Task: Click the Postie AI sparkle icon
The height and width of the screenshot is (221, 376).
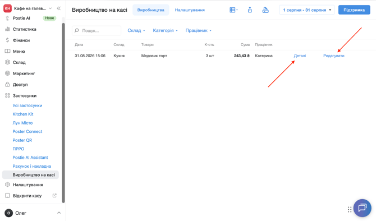Action: coord(7,18)
